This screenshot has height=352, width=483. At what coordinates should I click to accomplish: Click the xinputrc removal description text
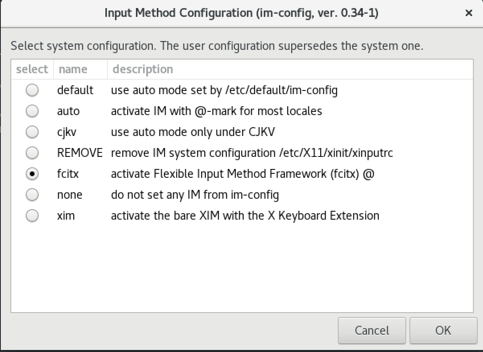click(x=252, y=153)
